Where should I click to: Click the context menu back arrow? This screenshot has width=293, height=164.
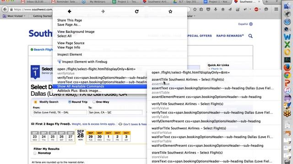70,11
